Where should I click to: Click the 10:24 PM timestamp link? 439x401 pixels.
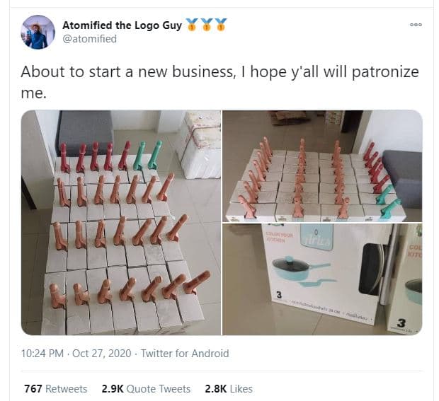[x=42, y=354]
